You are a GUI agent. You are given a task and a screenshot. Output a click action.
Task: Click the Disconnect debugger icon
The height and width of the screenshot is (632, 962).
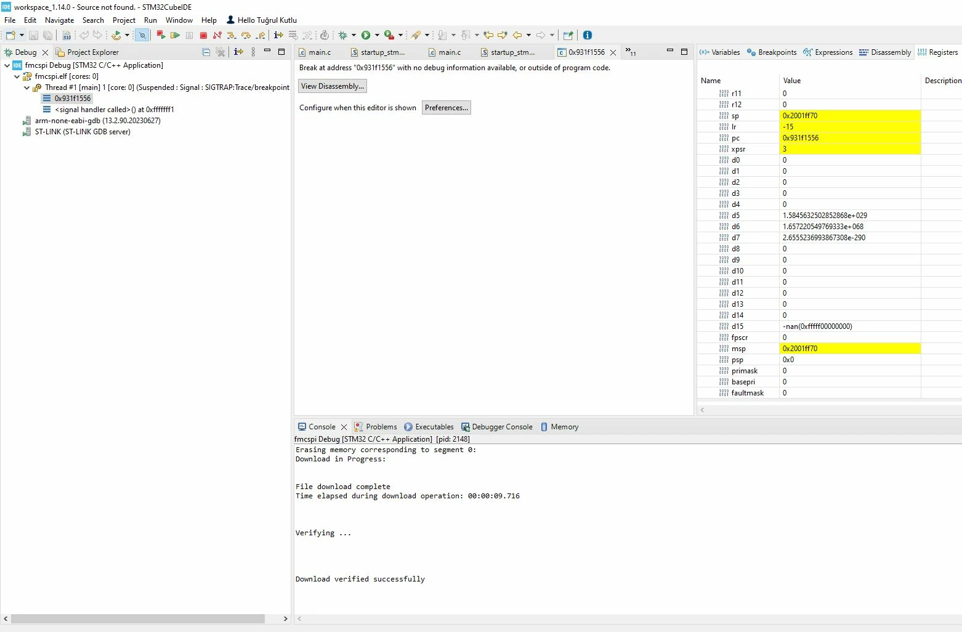[x=217, y=35]
